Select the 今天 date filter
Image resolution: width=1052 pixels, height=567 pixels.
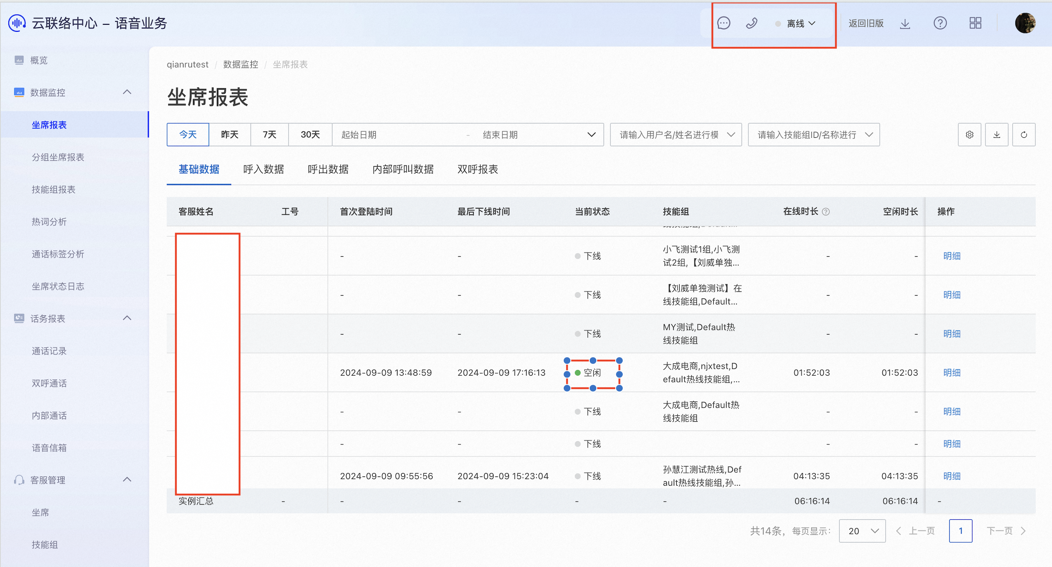tap(188, 134)
